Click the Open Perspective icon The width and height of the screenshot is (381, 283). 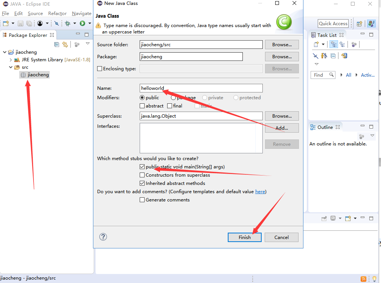[x=360, y=24]
